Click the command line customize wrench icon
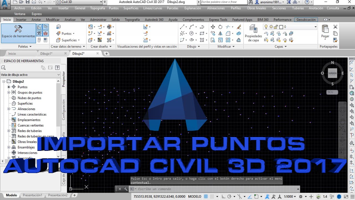The width and height of the screenshot is (355, 200). (x=126, y=189)
